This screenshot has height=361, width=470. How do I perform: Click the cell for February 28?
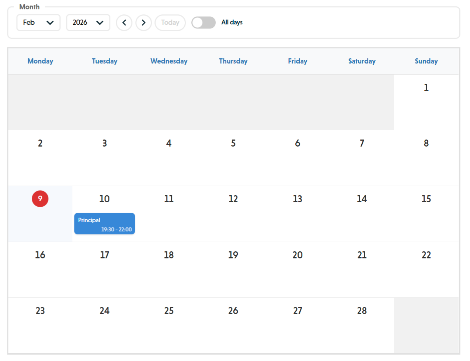pyautogui.click(x=362, y=325)
